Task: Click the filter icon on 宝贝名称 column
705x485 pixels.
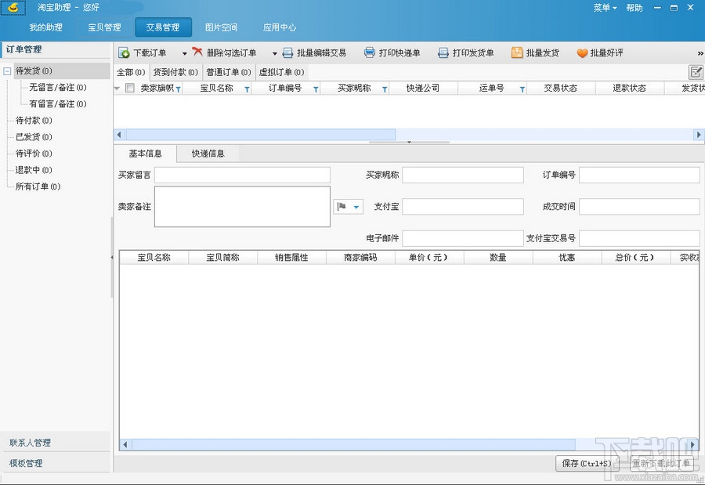Action: tap(247, 89)
